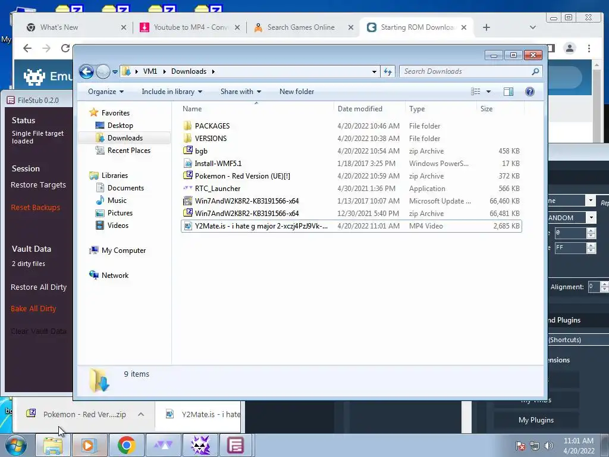The height and width of the screenshot is (457, 609).
Task: Select Favorites in navigation pane
Action: tap(115, 113)
